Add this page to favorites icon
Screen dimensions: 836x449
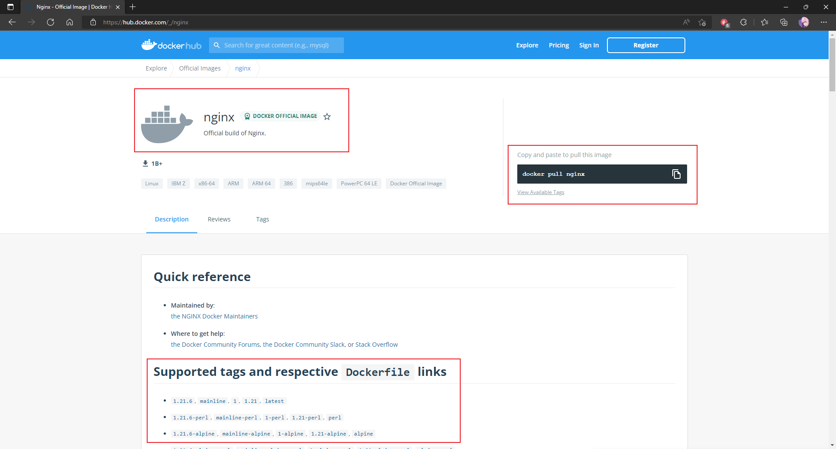click(702, 22)
